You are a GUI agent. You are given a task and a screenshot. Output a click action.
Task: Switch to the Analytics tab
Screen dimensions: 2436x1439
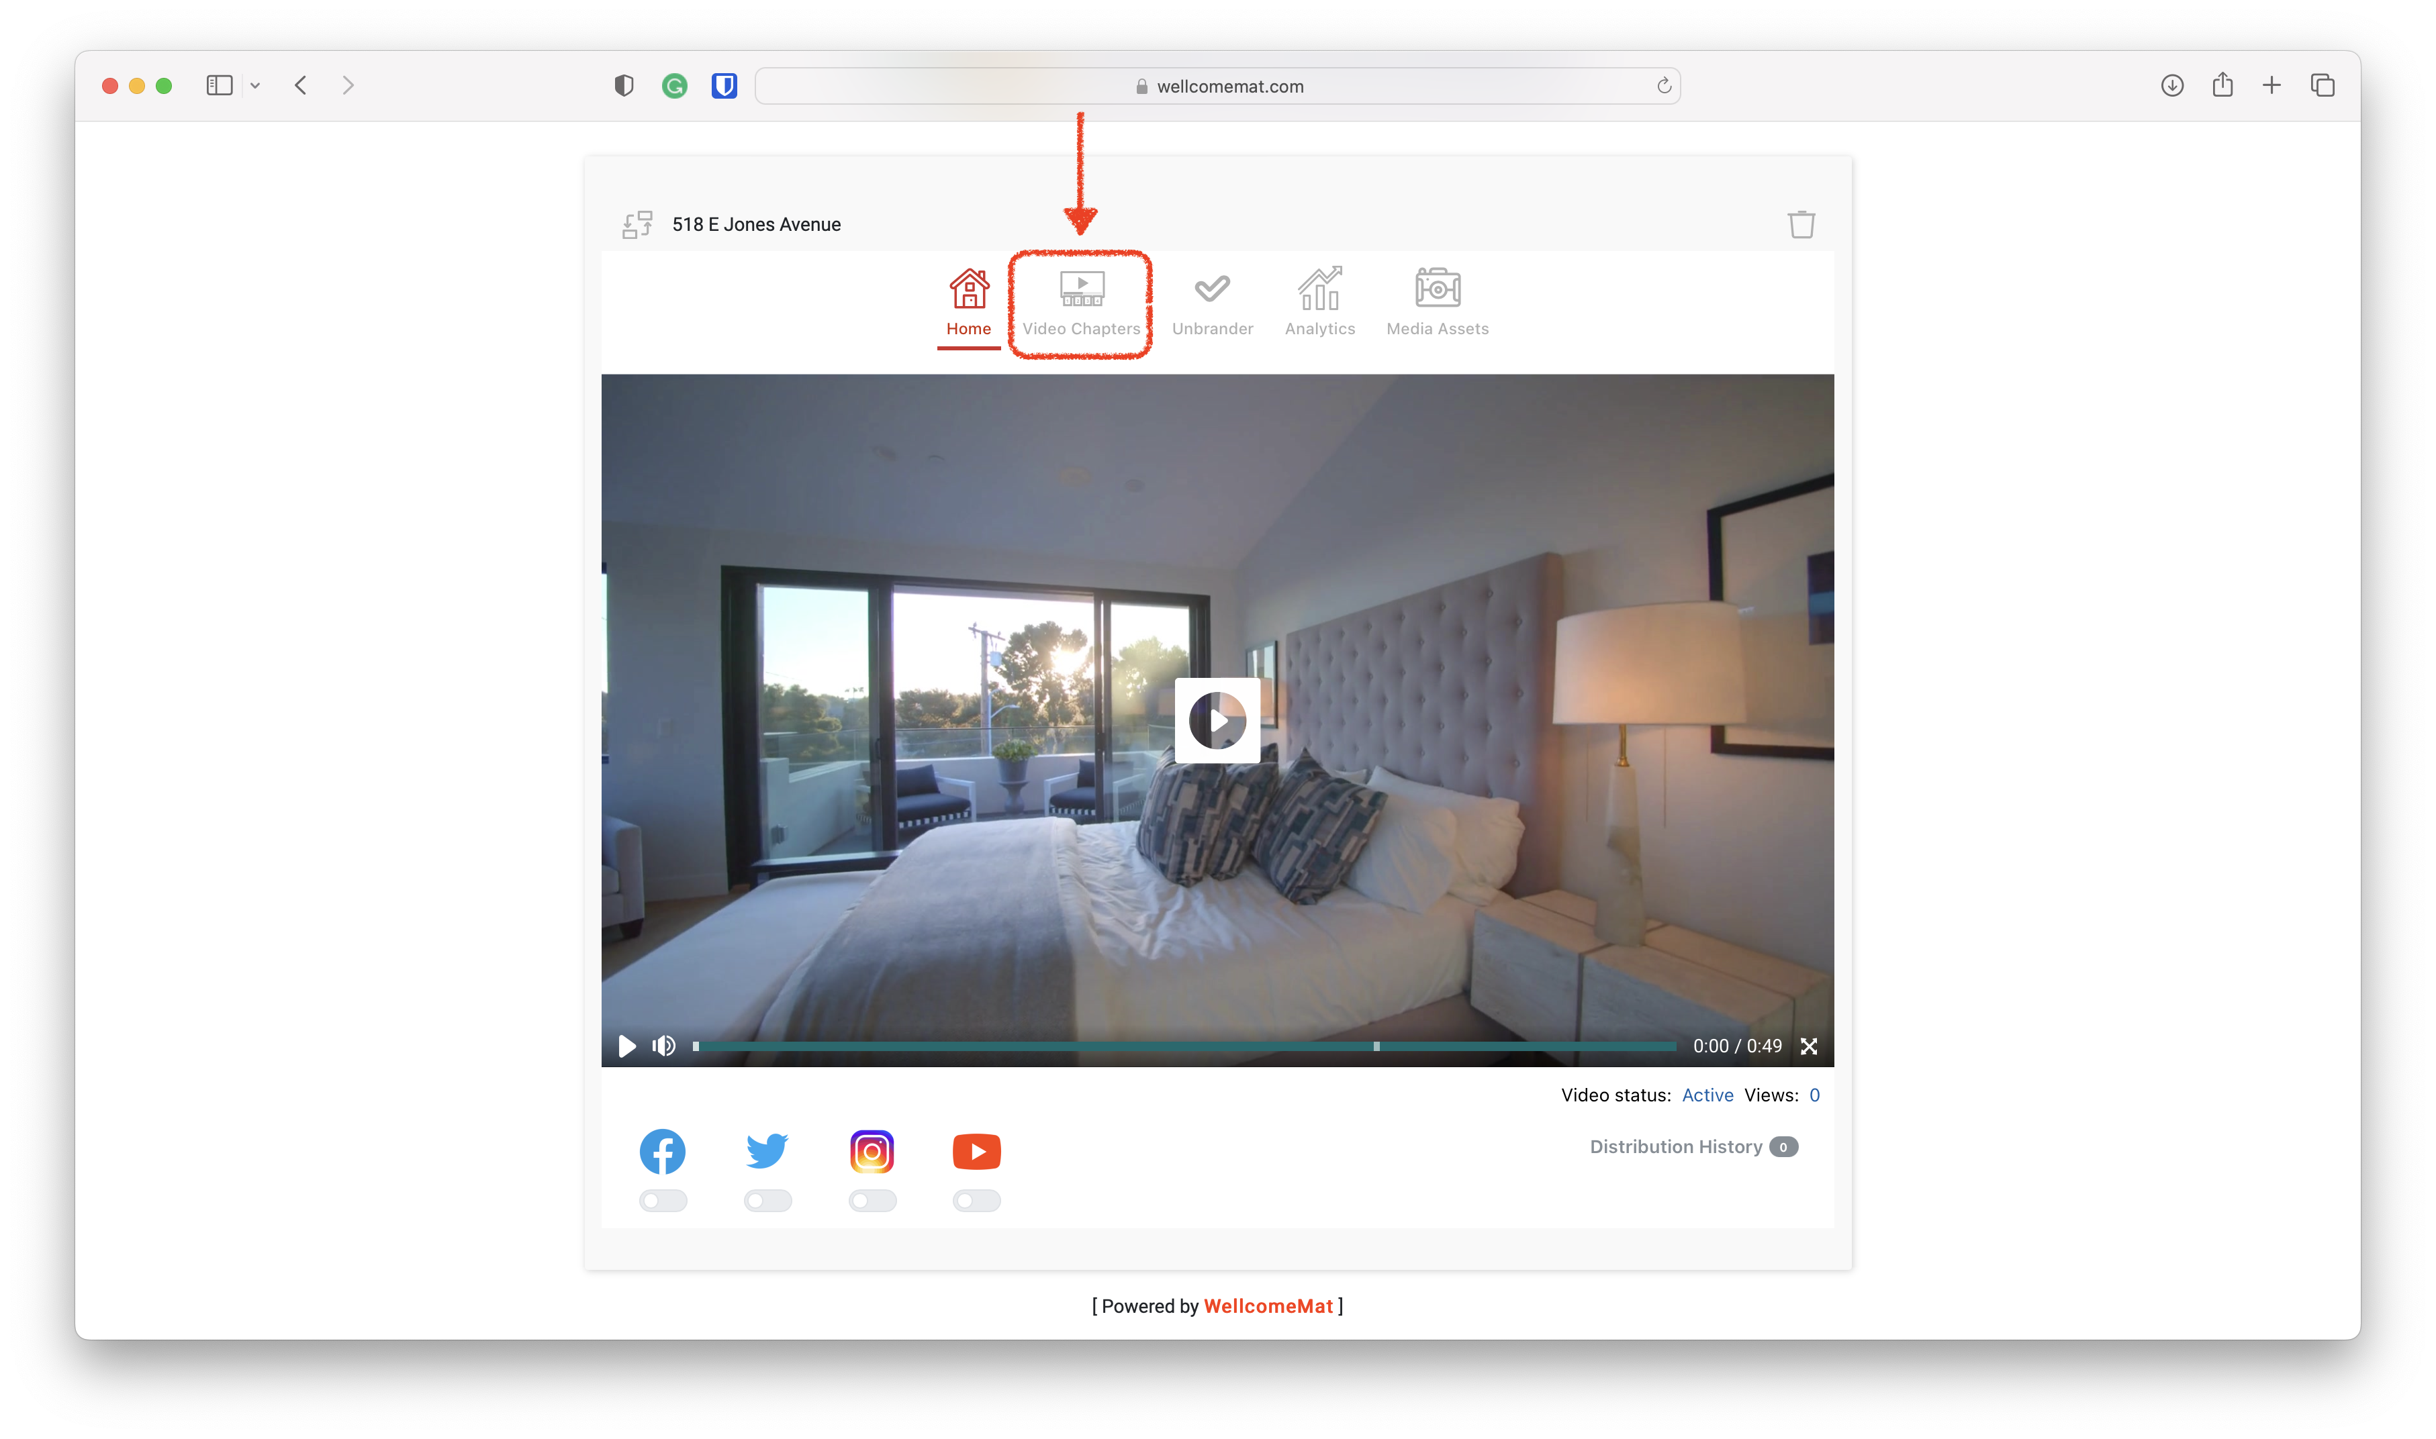(1320, 301)
